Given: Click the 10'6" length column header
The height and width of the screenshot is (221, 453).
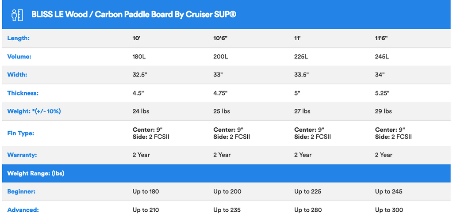Looking at the screenshot, I should click(221, 38).
